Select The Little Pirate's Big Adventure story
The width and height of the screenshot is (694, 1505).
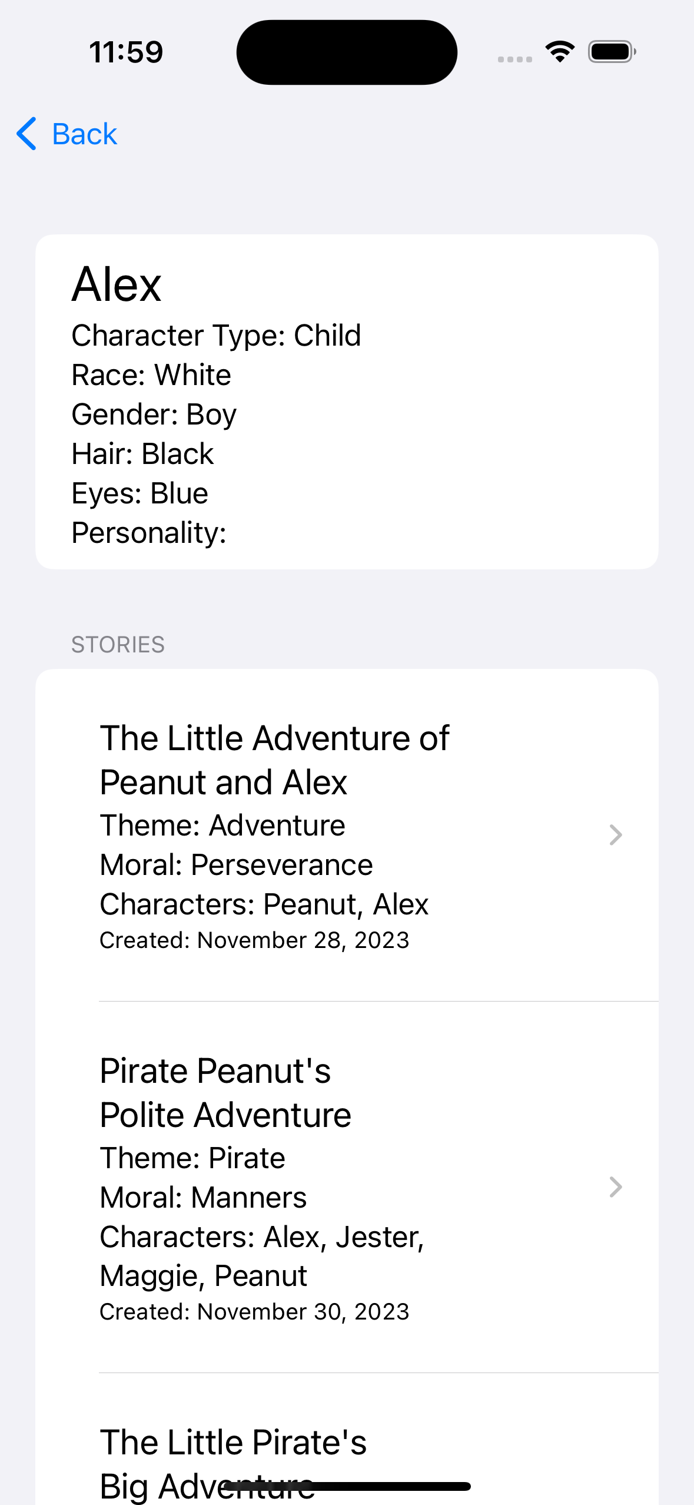pos(233,1454)
